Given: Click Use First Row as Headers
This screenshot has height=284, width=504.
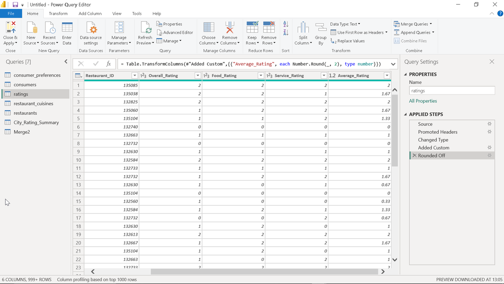Looking at the screenshot, I should (359, 32).
